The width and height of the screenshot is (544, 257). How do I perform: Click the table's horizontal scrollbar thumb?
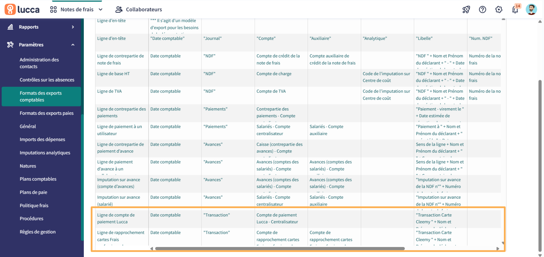pos(280,249)
